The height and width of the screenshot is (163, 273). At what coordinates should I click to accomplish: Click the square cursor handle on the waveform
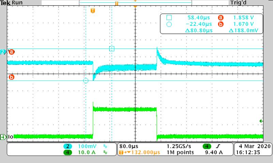coord(111,49)
